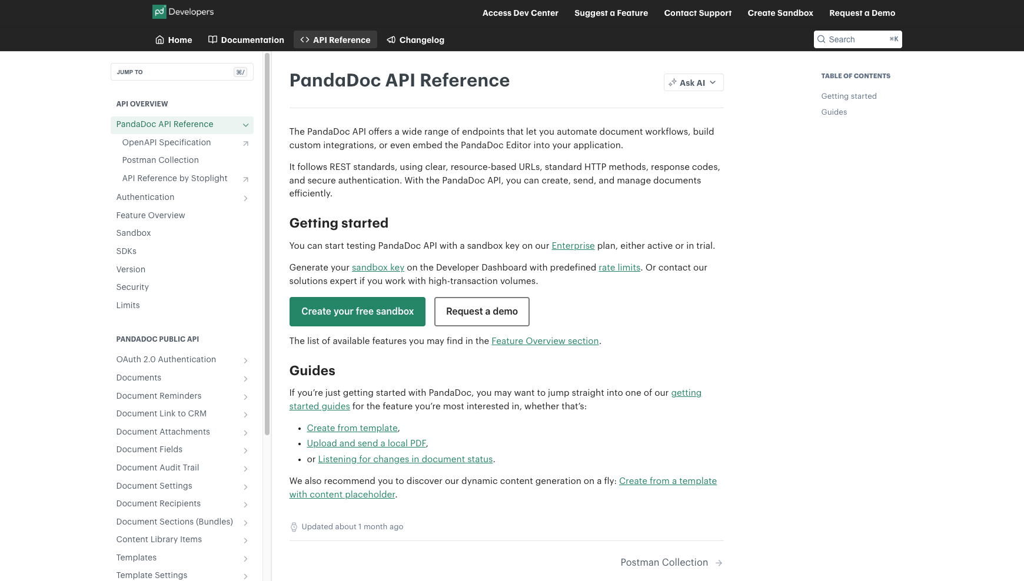Image resolution: width=1024 pixels, height=581 pixels.
Task: Open Sandbox in the sidebar
Action: (x=134, y=233)
